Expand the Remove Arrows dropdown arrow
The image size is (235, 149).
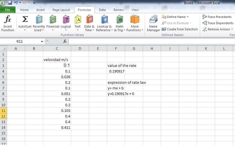tap(232, 29)
